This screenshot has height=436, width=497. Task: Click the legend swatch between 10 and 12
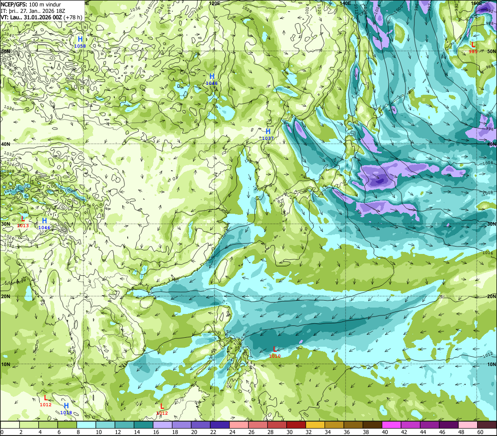coord(105,425)
